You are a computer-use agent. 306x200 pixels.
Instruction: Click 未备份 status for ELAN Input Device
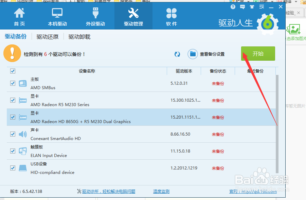click(218, 151)
